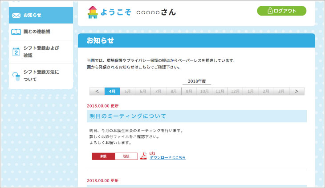Toggle the notice status to 既読

point(126,156)
